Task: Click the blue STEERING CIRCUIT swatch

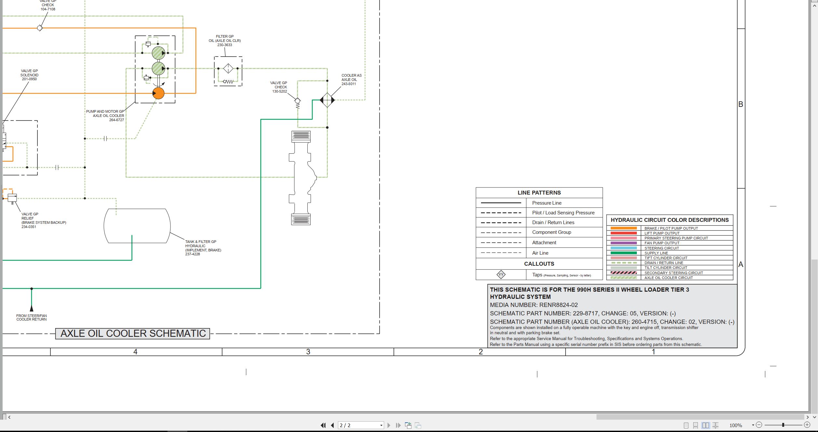Action: (x=624, y=248)
